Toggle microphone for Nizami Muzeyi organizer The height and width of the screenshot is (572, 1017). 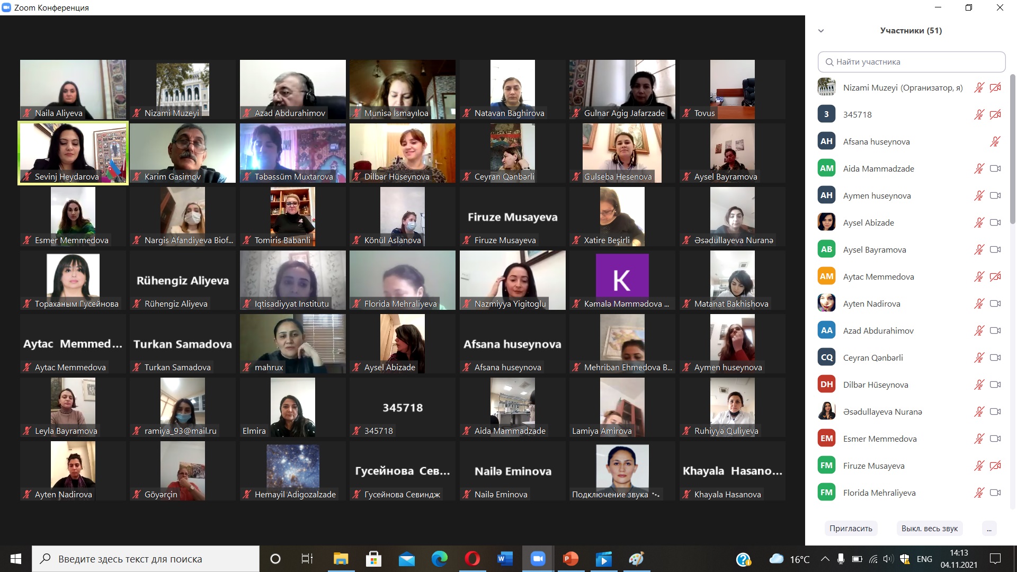click(x=979, y=87)
